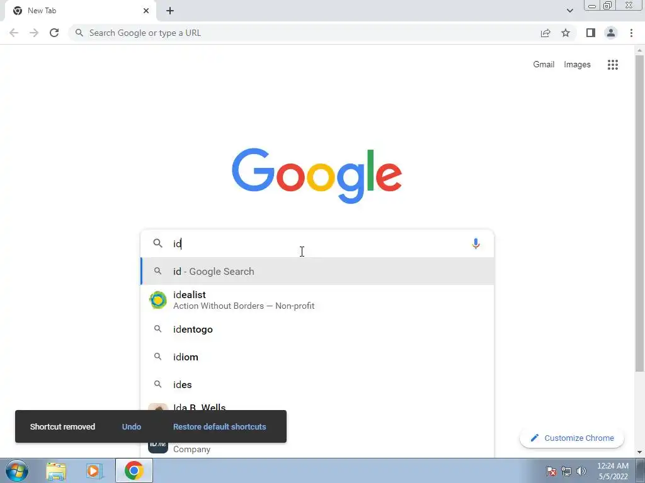Choose the 'ides' suggestion
Viewport: 645px width, 483px height.
317,384
